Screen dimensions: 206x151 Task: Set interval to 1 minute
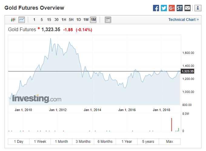pyautogui.click(x=34, y=20)
